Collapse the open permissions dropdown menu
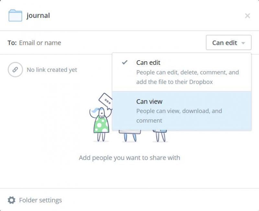Viewport: 259px width, 211px height. coord(229,43)
